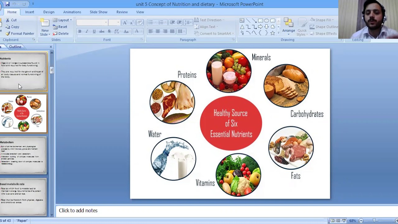This screenshot has width=398, height=224.
Task: Increase list indent level
Action: (x=179, y=22)
